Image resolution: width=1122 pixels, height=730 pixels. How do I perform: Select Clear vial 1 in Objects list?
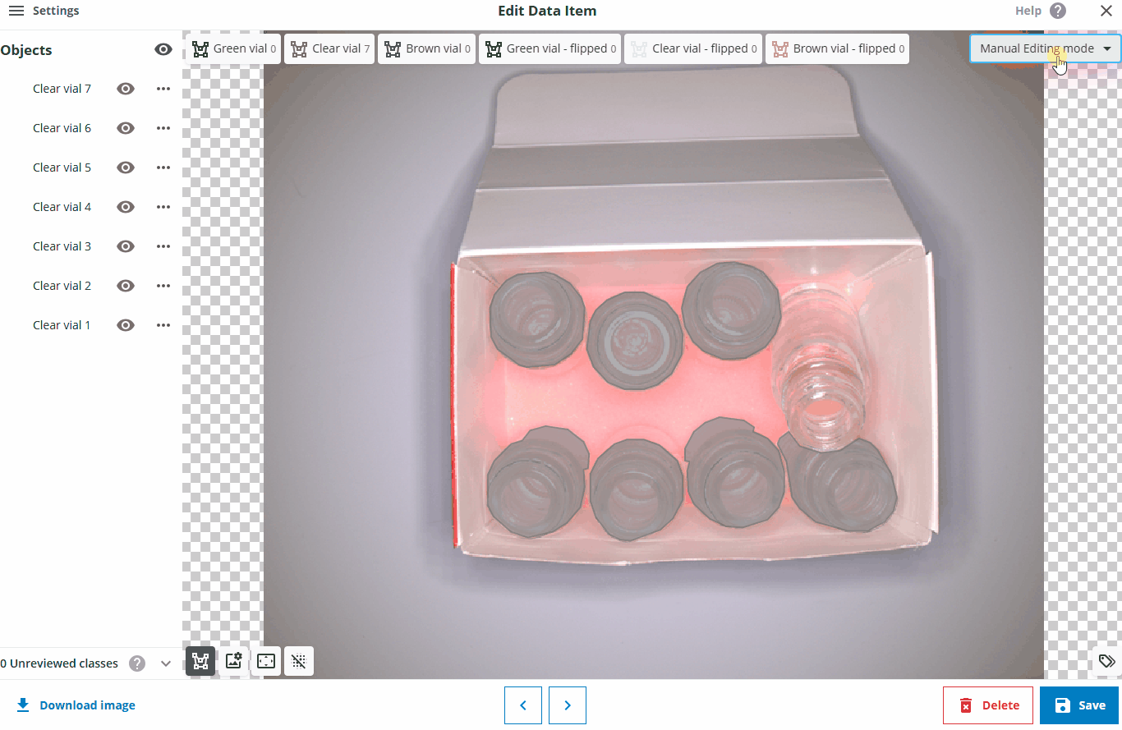pyautogui.click(x=62, y=325)
